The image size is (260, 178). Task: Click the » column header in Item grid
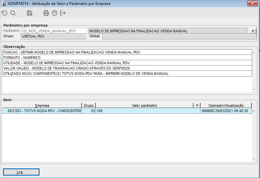click(197, 105)
